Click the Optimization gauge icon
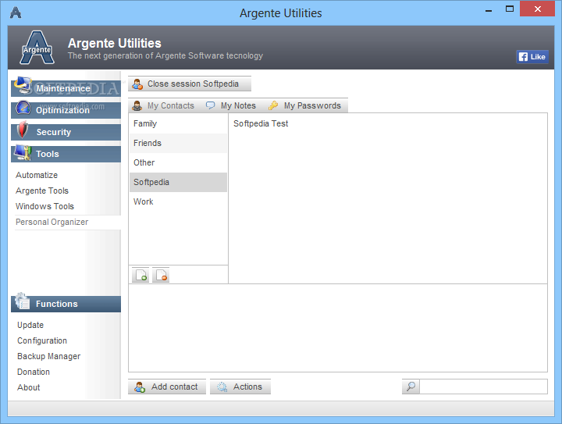The height and width of the screenshot is (424, 562). pyautogui.click(x=23, y=108)
